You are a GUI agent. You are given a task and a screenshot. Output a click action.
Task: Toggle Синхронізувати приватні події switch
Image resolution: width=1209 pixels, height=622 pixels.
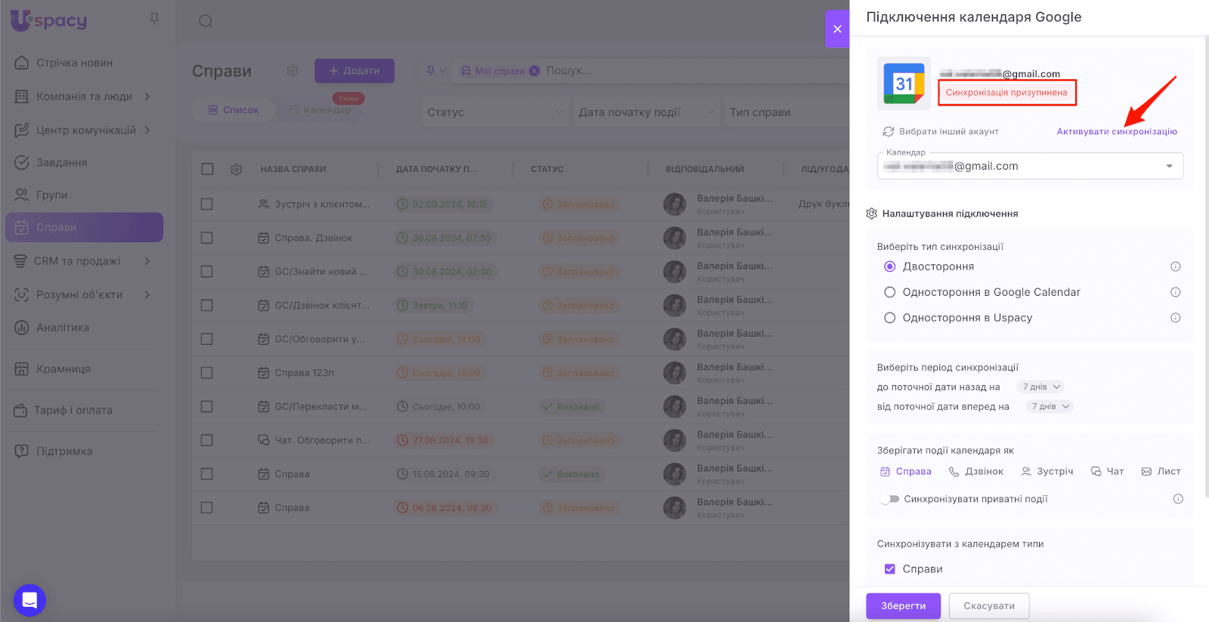(890, 499)
